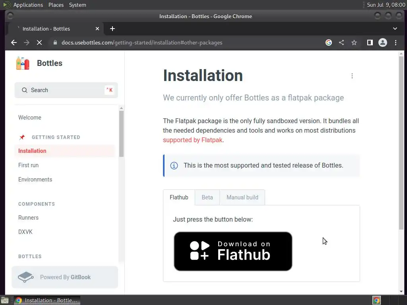
Task: Click the Bottles logo icon
Action: click(x=23, y=63)
